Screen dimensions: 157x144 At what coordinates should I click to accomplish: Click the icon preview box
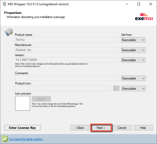(22, 103)
